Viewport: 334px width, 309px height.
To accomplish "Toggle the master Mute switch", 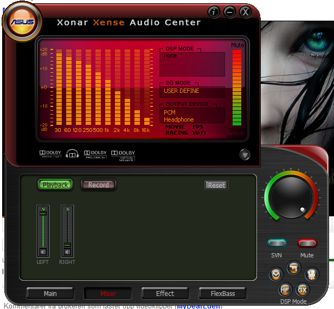I will coord(307,243).
